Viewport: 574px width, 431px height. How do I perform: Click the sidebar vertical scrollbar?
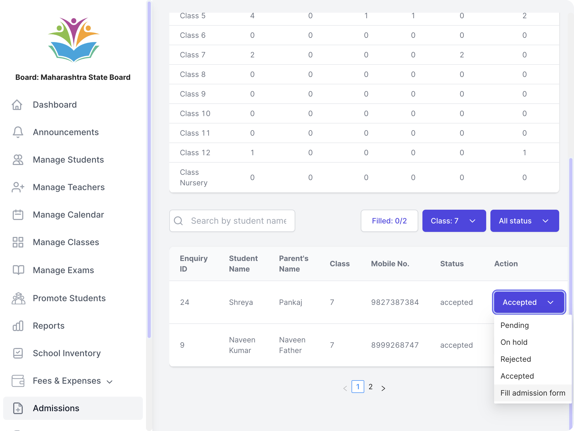point(149,169)
